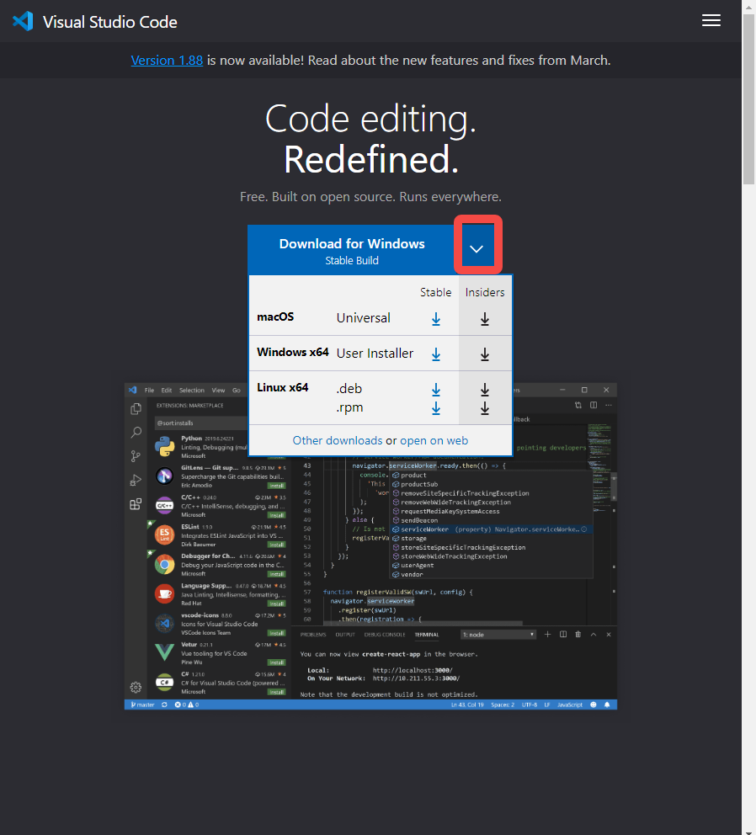
Task: Open the hamburger navigation menu
Action: point(711,20)
